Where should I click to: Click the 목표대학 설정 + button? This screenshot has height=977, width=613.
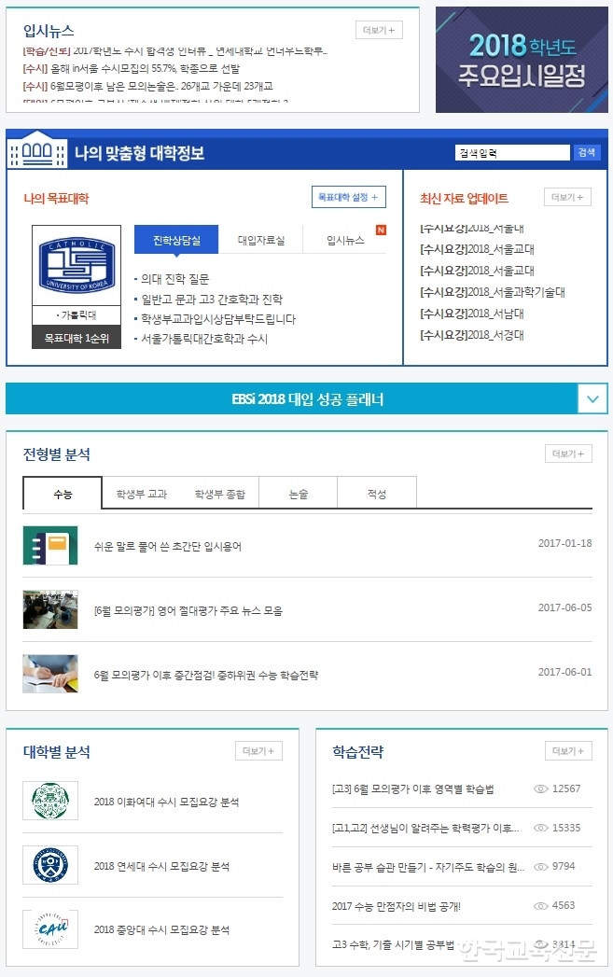[x=348, y=197]
